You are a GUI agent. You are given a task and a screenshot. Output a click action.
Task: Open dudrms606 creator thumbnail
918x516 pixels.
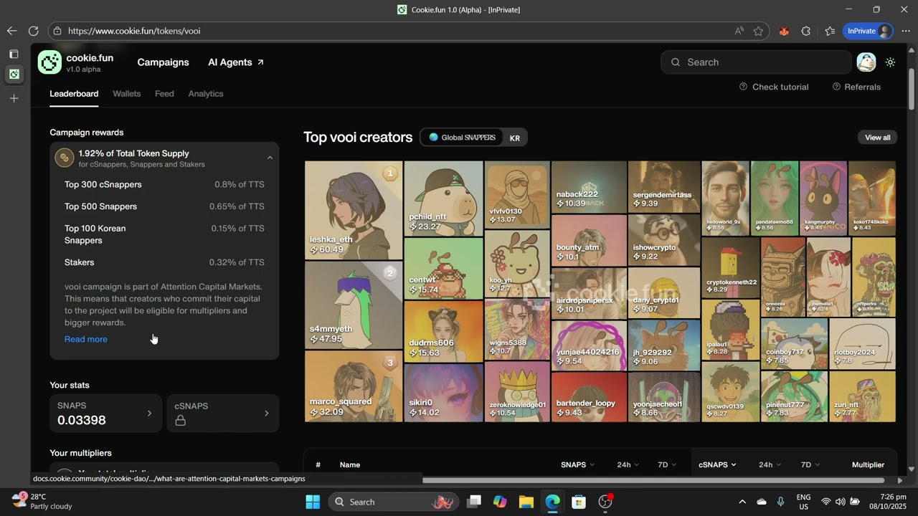point(443,331)
